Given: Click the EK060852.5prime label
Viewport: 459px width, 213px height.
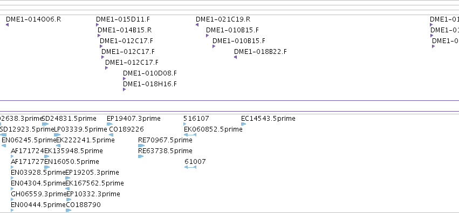Looking at the screenshot, I should point(213,129).
